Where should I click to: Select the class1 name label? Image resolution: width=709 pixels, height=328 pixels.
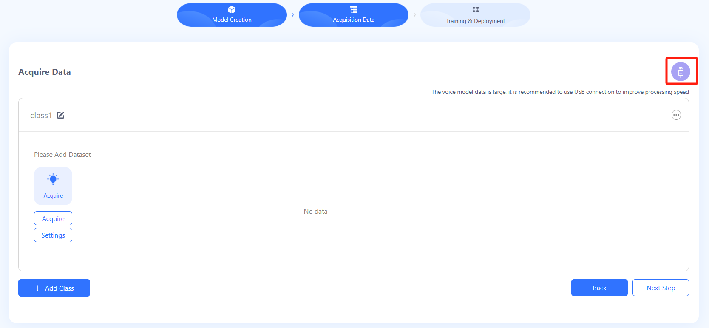(x=41, y=115)
